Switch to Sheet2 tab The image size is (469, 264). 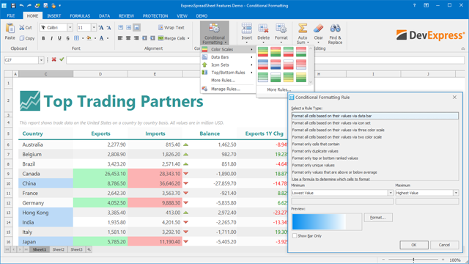[59, 249]
